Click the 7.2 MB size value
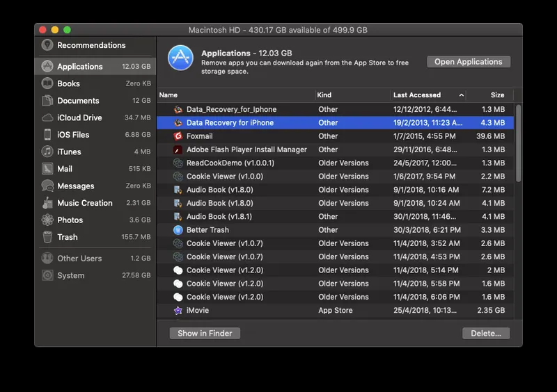Screen dimensions: 557x392 pos(493,190)
